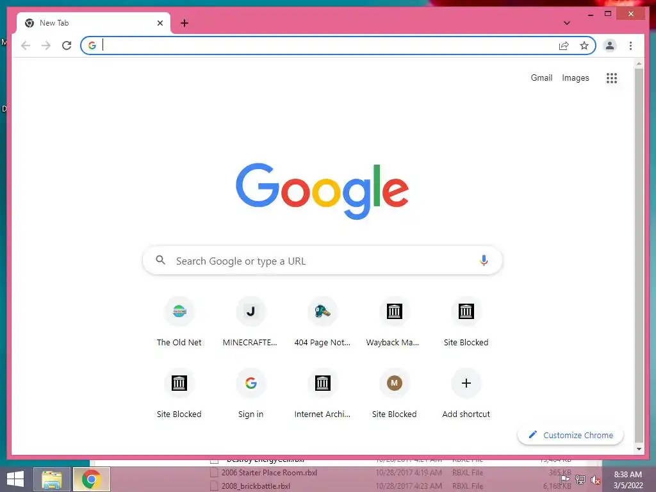Click the forward navigation arrow
Image resolution: width=656 pixels, height=492 pixels.
click(x=46, y=45)
